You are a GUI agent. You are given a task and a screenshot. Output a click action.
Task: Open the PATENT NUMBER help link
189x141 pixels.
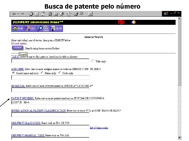point(23,98)
